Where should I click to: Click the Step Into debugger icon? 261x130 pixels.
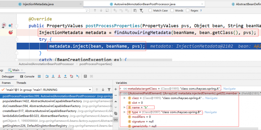click(53, 76)
